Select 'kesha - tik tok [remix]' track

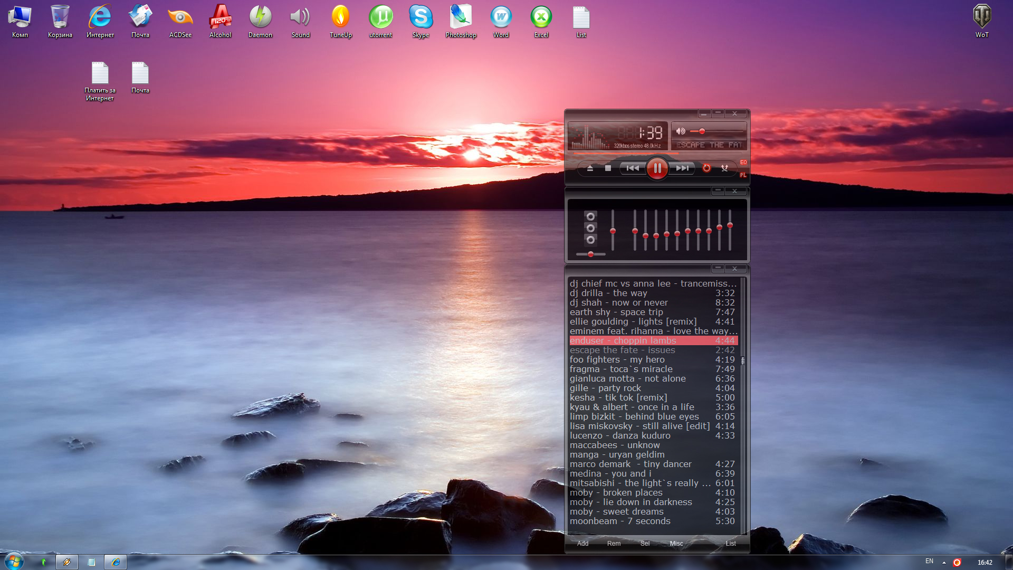653,397
